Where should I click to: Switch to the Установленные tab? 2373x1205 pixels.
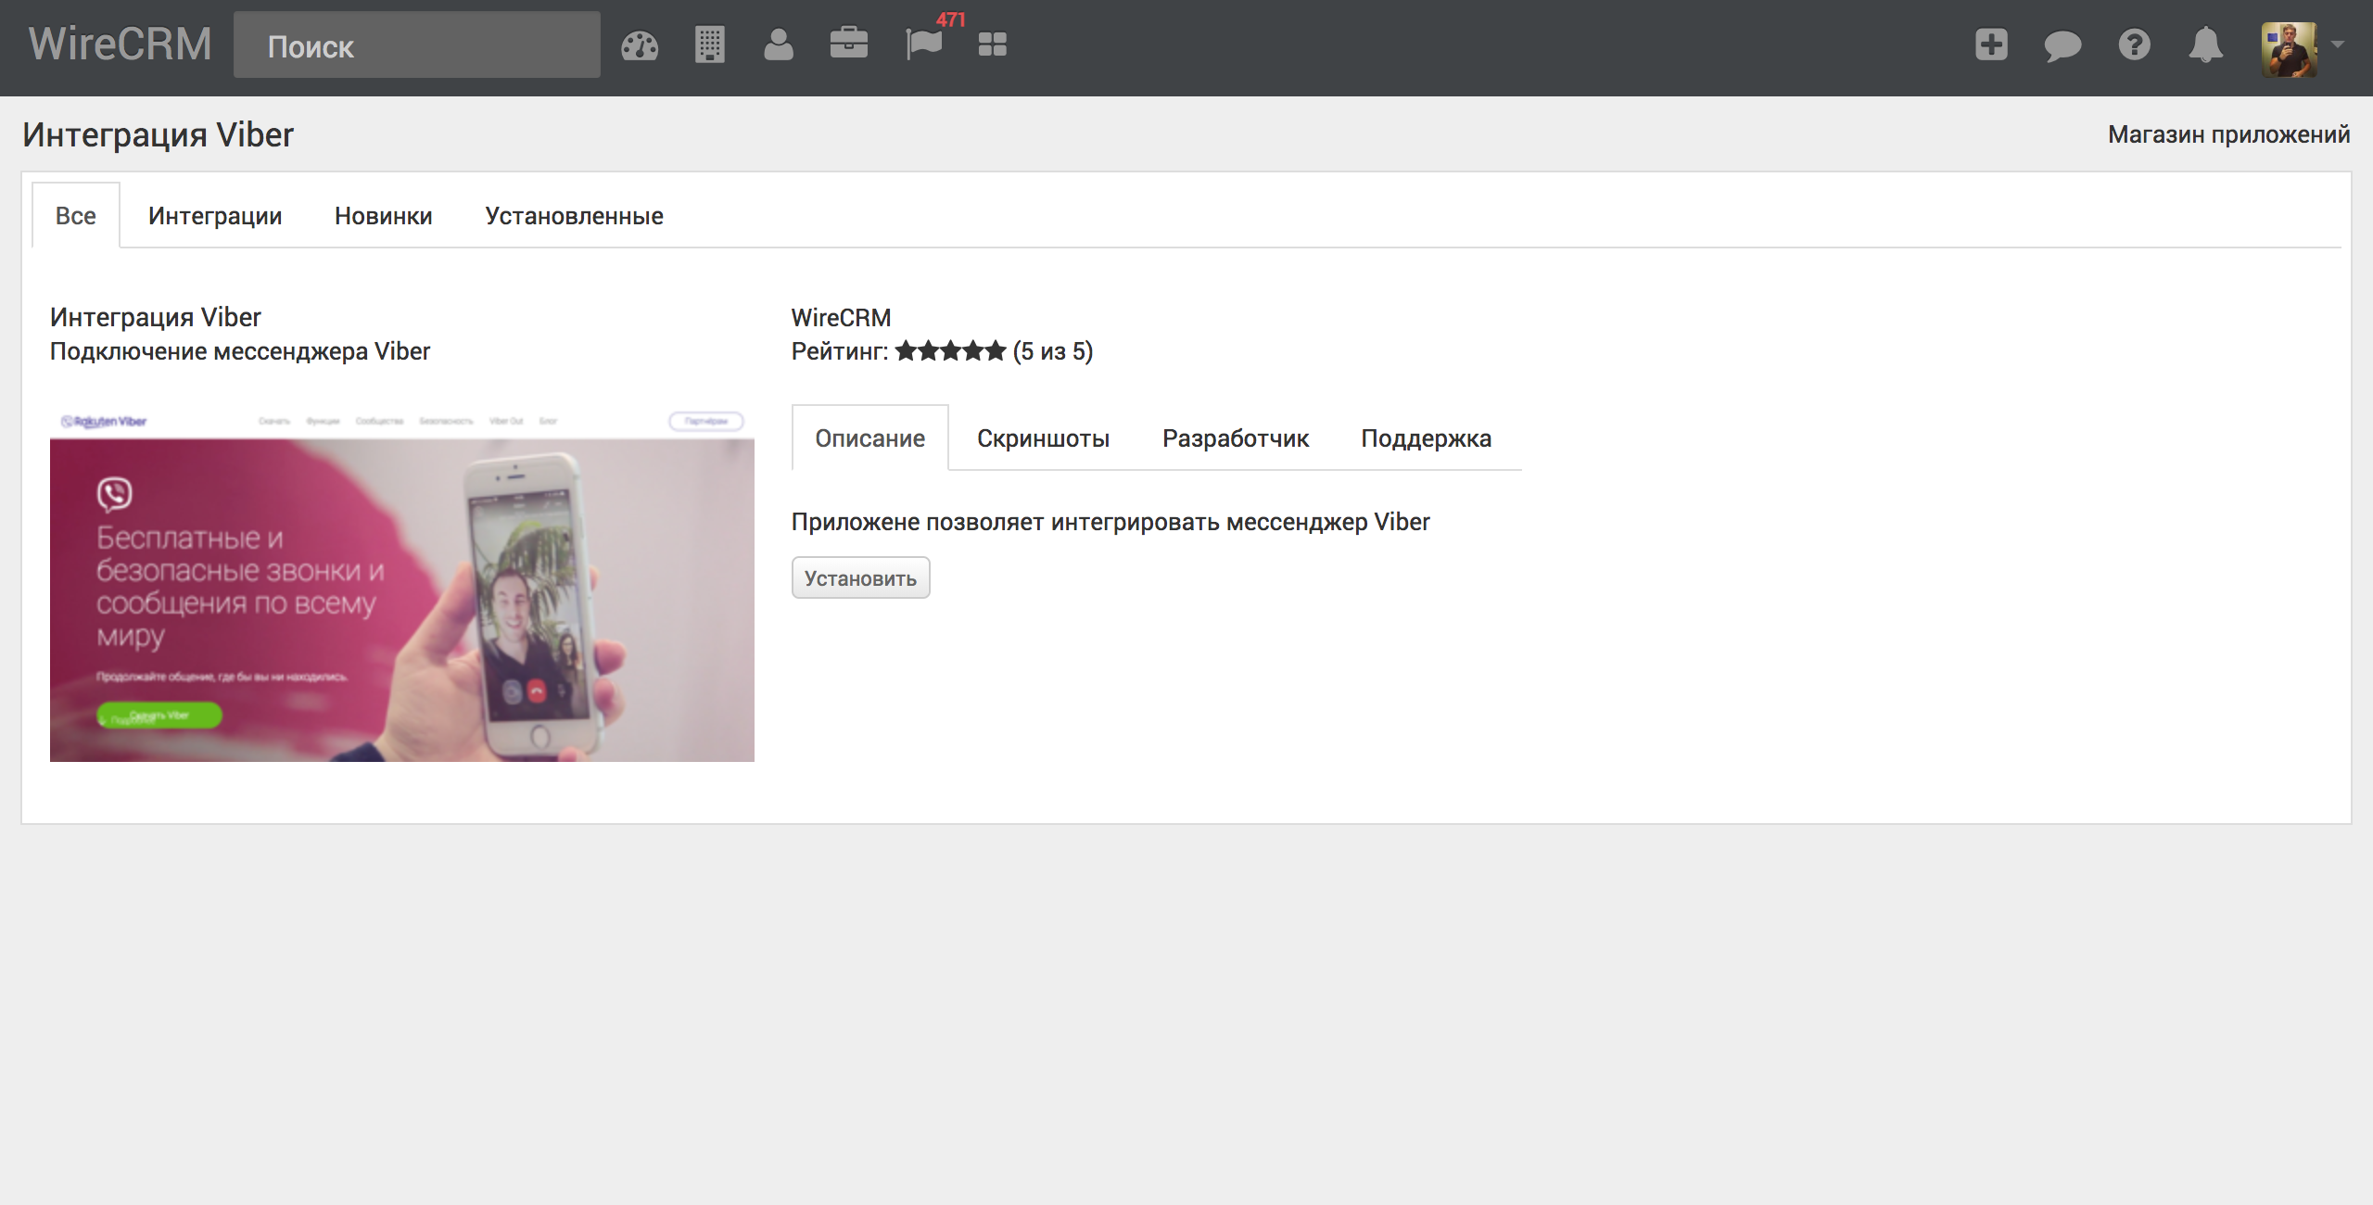click(575, 215)
